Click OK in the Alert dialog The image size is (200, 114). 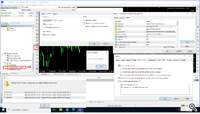coord(45,105)
